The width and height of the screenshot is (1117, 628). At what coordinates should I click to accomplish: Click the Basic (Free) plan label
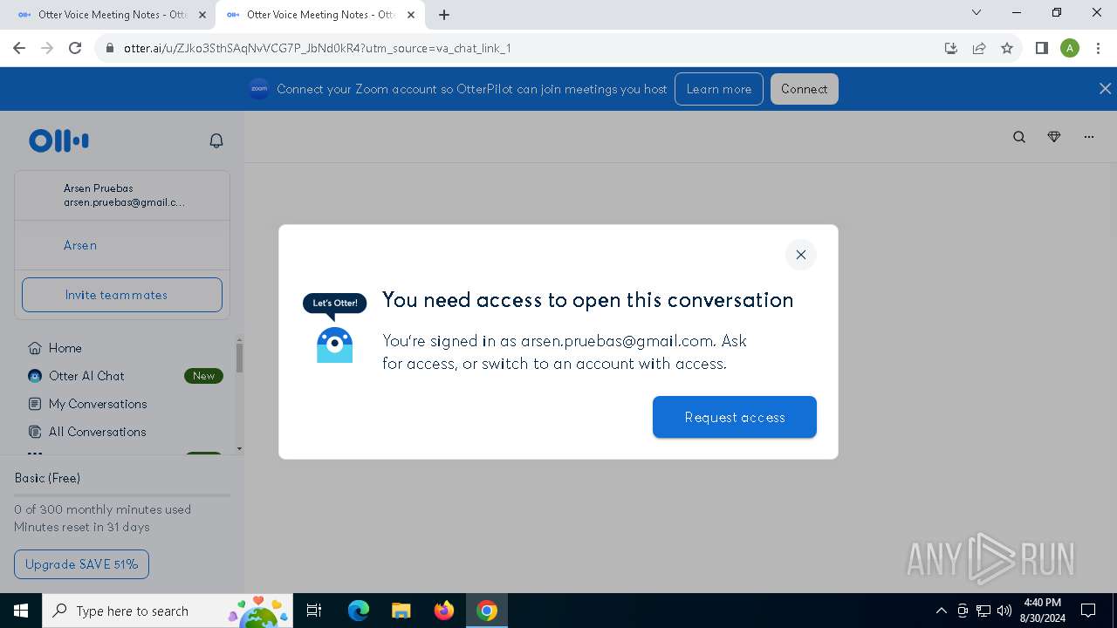pos(47,478)
